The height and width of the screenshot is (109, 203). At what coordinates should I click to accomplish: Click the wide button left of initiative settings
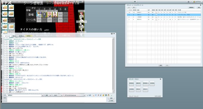coord(191,7)
